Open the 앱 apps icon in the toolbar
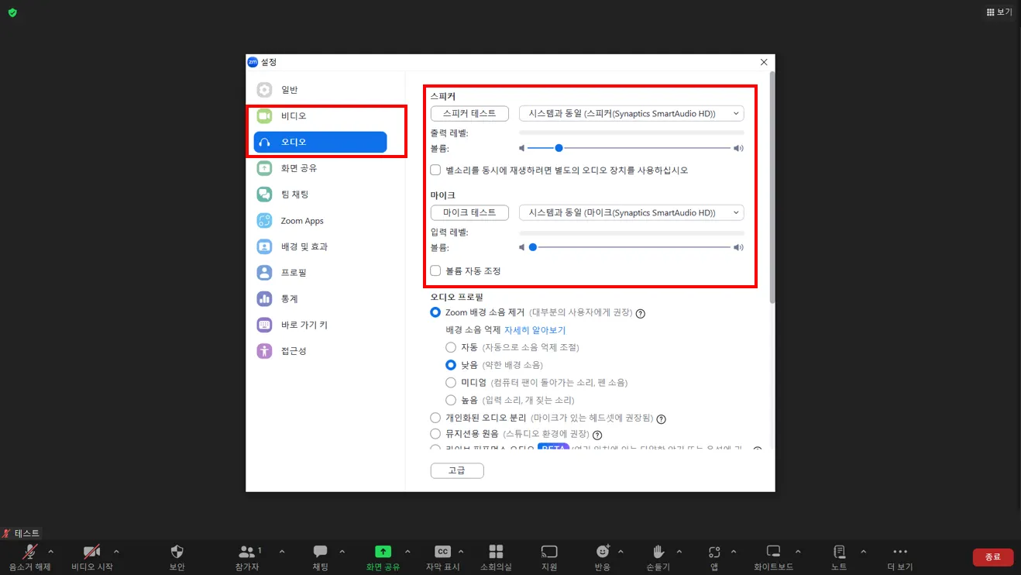 pos(713,552)
